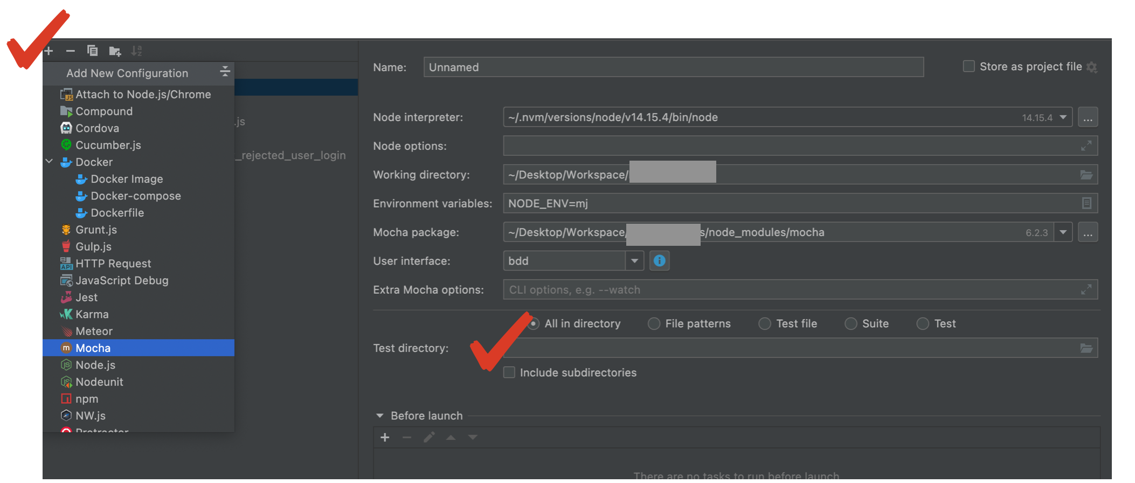Viewport: 1135px width, 483px height.
Task: Add a Before launch task with plus icon
Action: [x=385, y=437]
